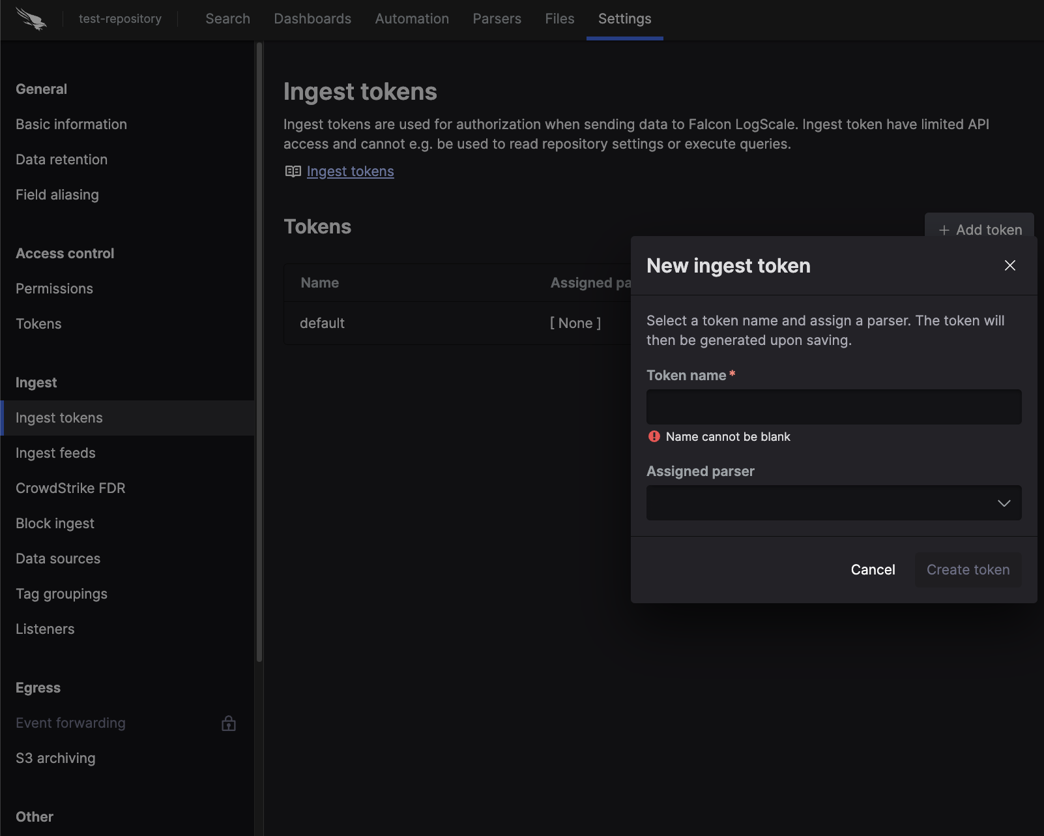Click the book icon beside Ingest tokens link
The width and height of the screenshot is (1044, 836).
point(293,171)
